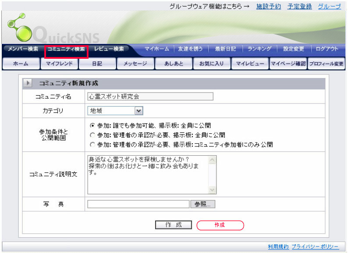348x253 pixels.
Task: Click the description textarea scroll-up arrow
Action: (213, 160)
